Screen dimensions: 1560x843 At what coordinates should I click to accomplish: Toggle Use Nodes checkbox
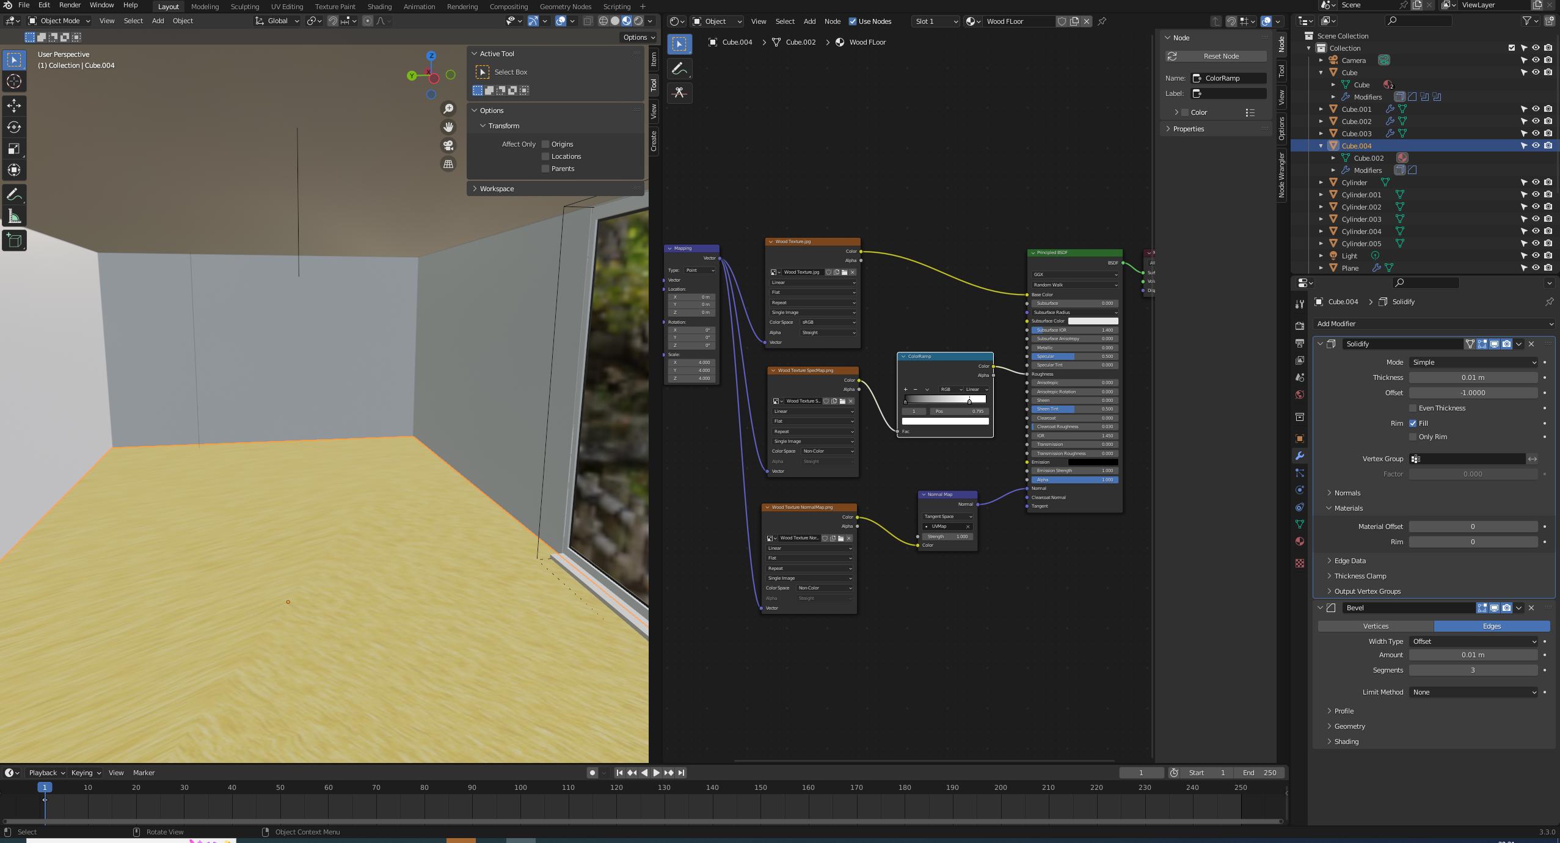pyautogui.click(x=853, y=21)
